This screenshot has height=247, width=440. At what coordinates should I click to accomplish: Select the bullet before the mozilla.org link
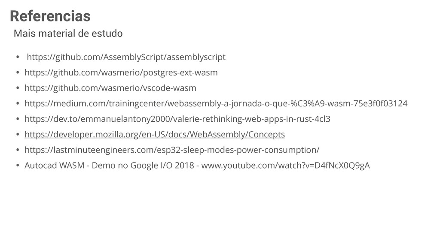(18, 134)
